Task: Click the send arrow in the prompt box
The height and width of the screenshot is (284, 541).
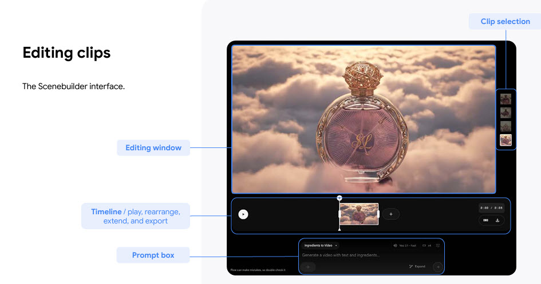Action: pyautogui.click(x=438, y=266)
